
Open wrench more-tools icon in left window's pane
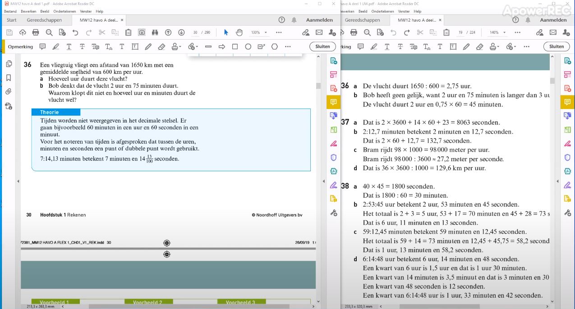point(334,213)
